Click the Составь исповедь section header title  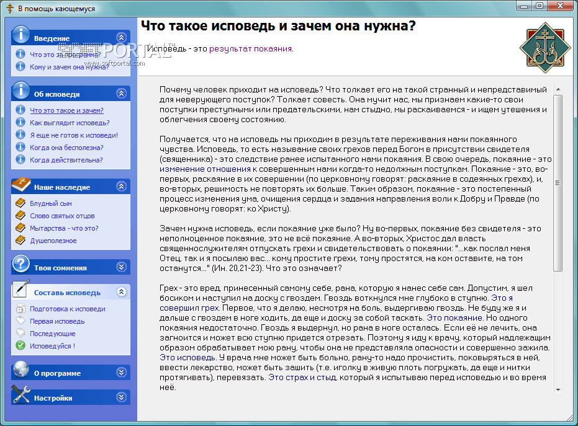pyautogui.click(x=67, y=293)
